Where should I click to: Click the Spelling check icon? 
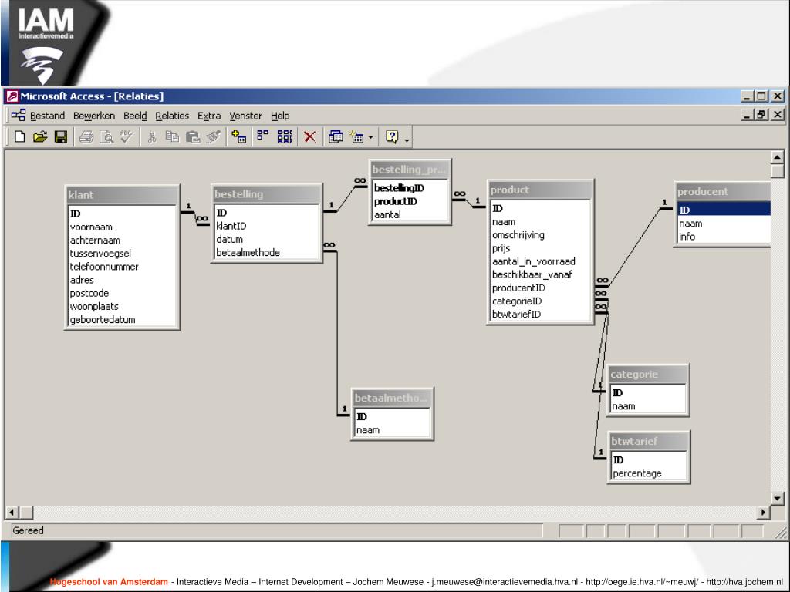pyautogui.click(x=127, y=136)
